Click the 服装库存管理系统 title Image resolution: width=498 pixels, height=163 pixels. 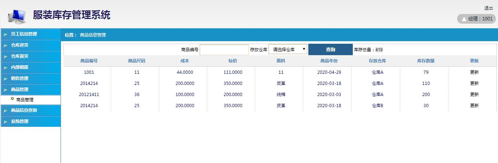point(71,15)
